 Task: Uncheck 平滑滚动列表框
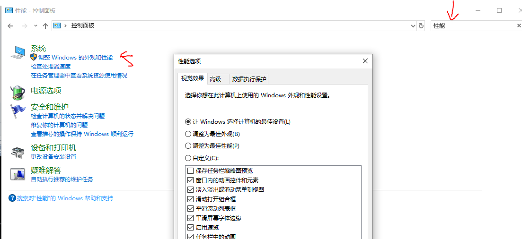click(x=190, y=209)
